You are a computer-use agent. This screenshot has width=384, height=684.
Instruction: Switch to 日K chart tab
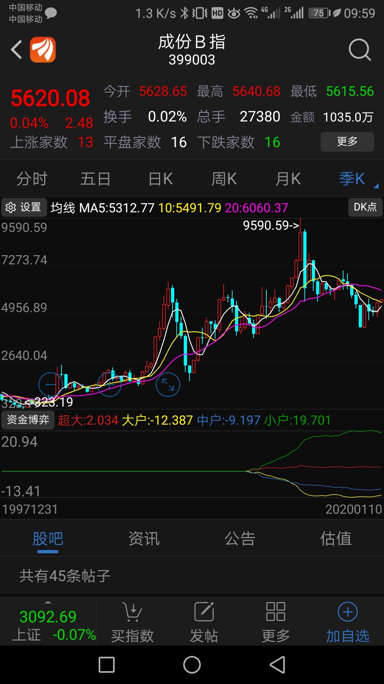(160, 178)
